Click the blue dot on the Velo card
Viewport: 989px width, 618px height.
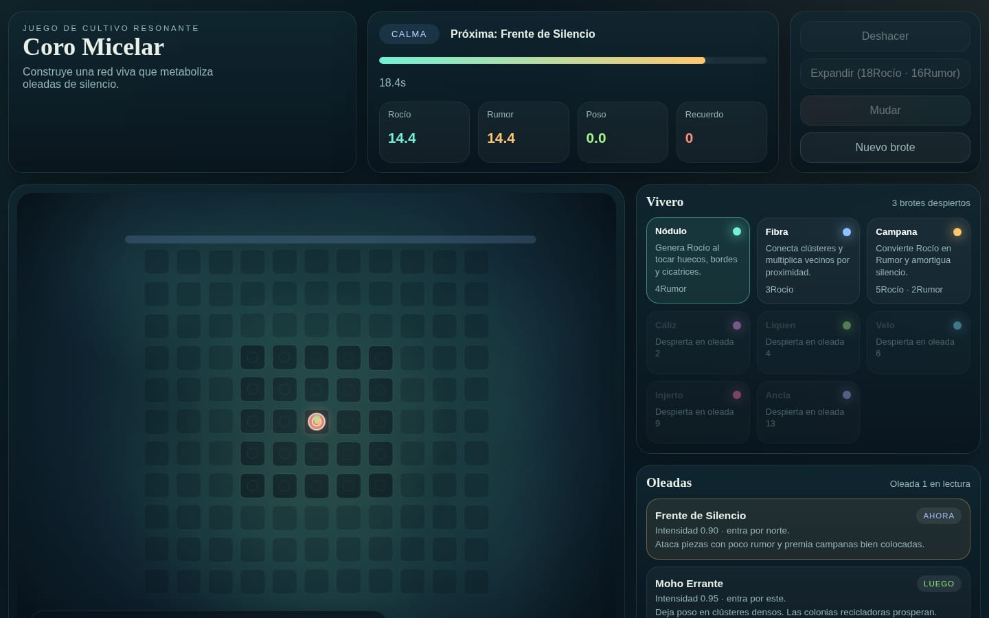pos(957,325)
